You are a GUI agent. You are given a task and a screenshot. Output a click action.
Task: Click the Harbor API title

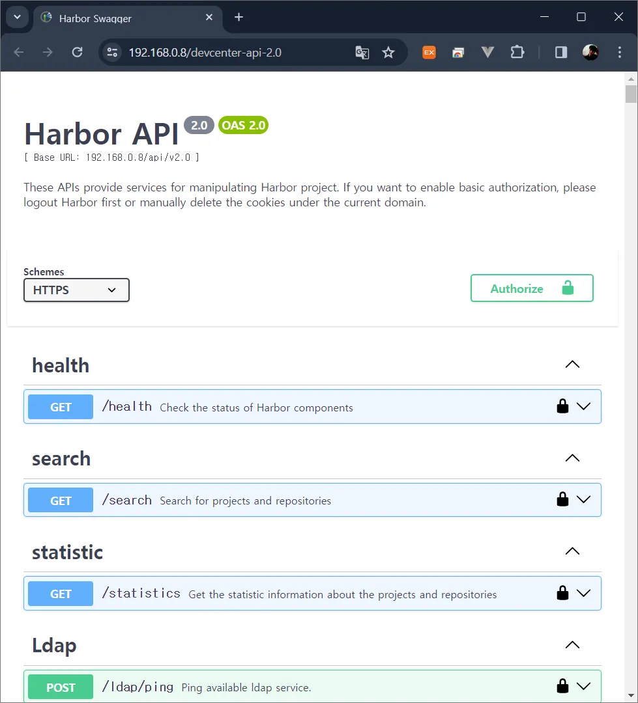pyautogui.click(x=102, y=134)
